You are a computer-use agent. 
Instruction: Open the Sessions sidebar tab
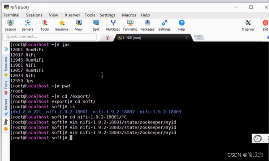click(6, 67)
